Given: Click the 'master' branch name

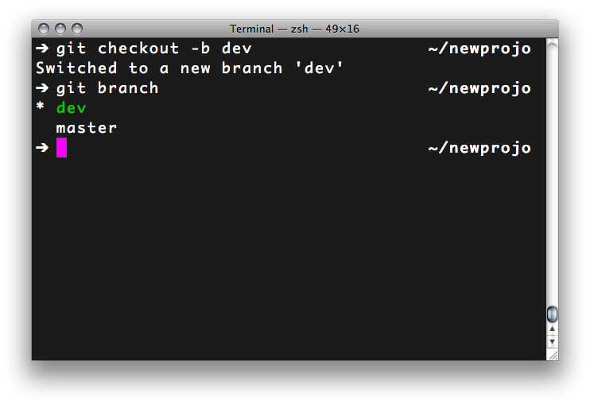Looking at the screenshot, I should click(87, 128).
